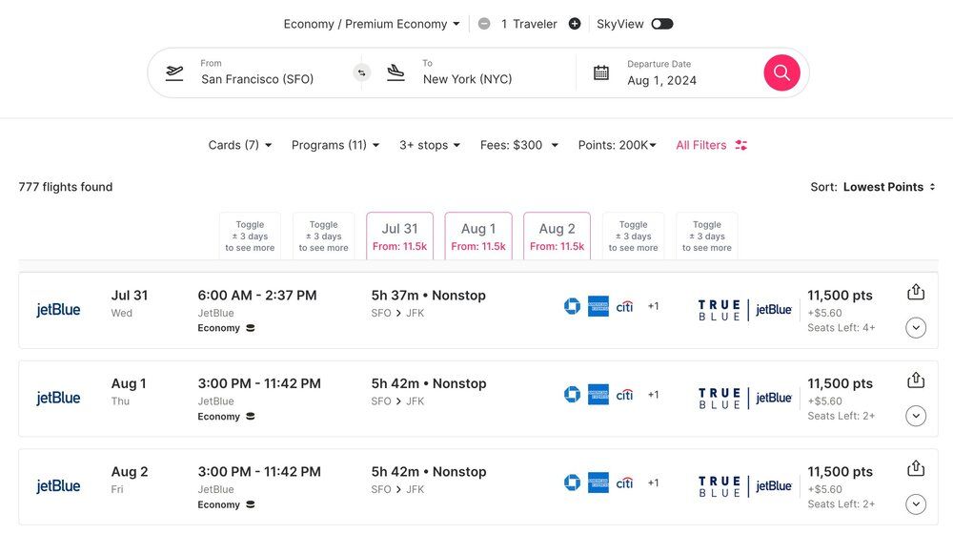This screenshot has height=534, width=953.
Task: Click Chase card icon on Jul 31 flight
Action: [572, 306]
